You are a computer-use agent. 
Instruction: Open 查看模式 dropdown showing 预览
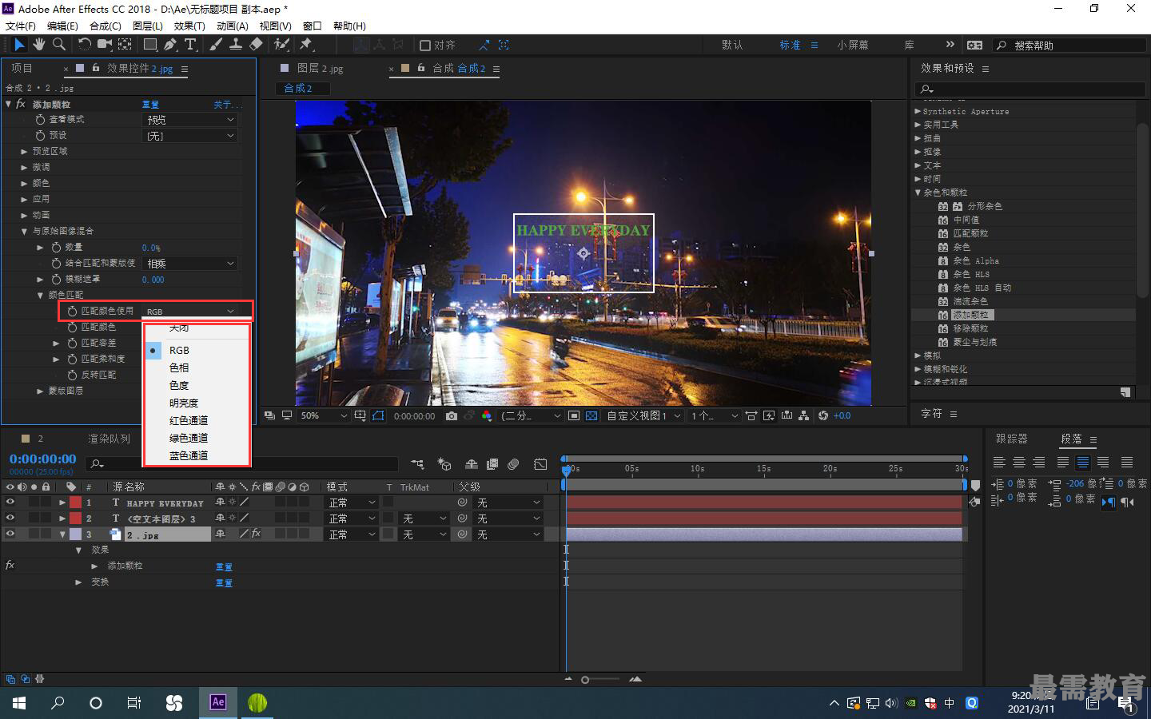click(x=190, y=120)
